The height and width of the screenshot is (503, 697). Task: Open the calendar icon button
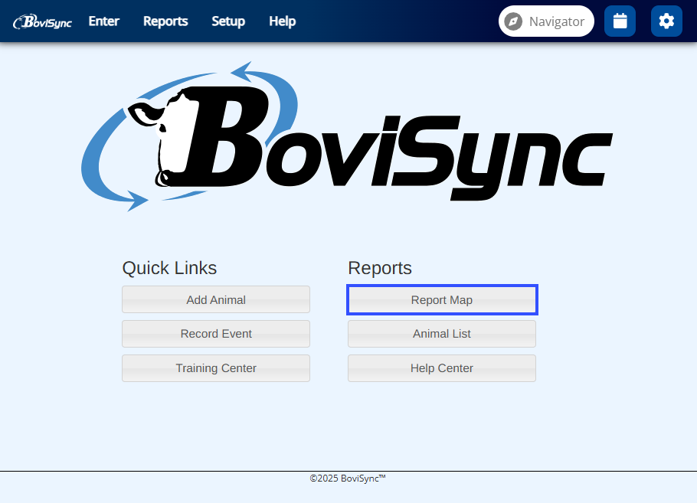tap(620, 21)
